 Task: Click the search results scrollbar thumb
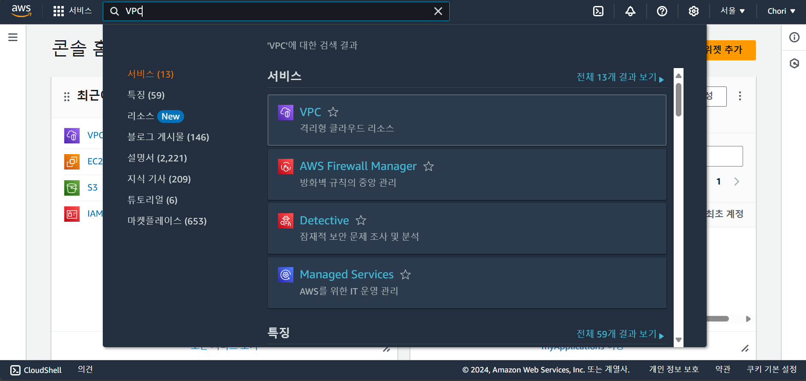tap(678, 99)
